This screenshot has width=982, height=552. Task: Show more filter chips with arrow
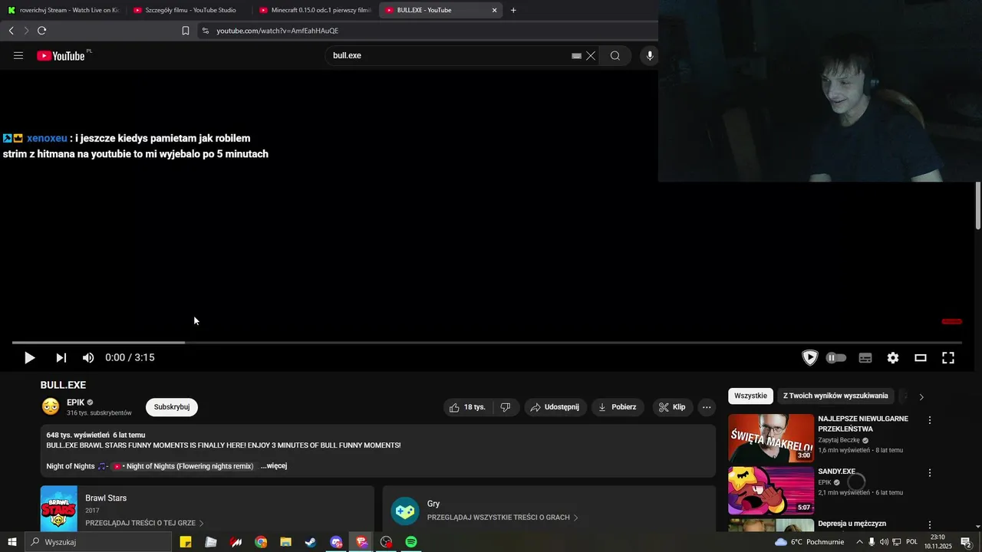coord(921,396)
